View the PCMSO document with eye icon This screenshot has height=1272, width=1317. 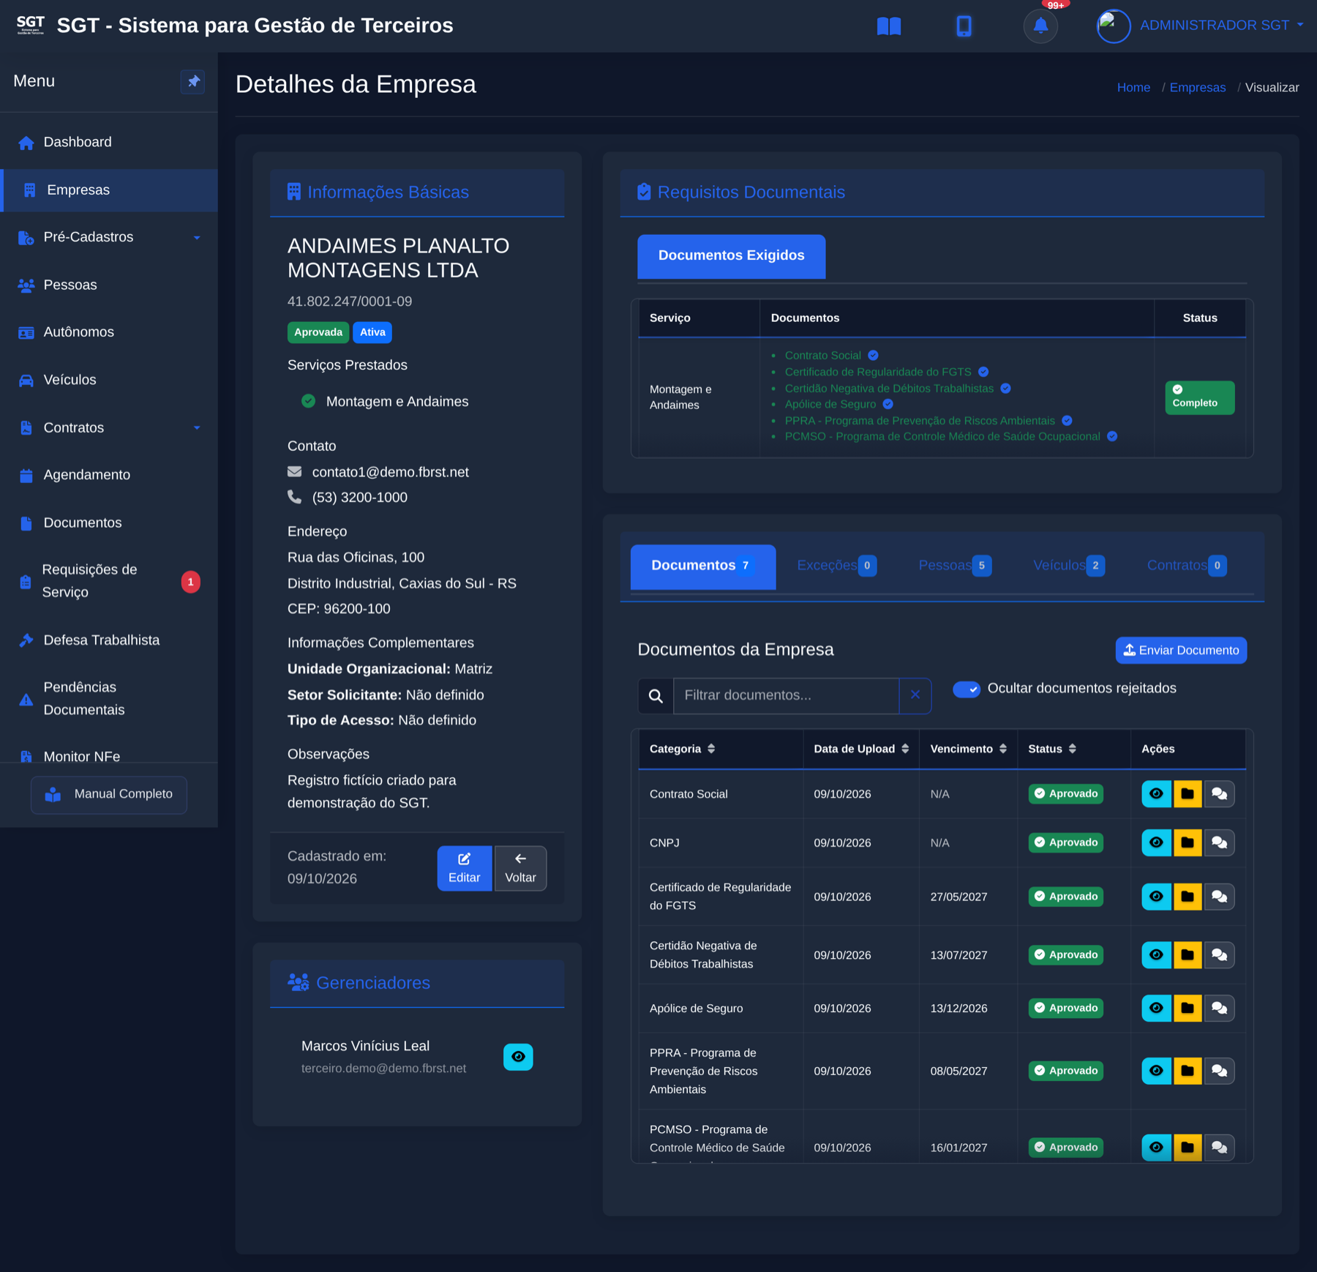(1156, 1148)
